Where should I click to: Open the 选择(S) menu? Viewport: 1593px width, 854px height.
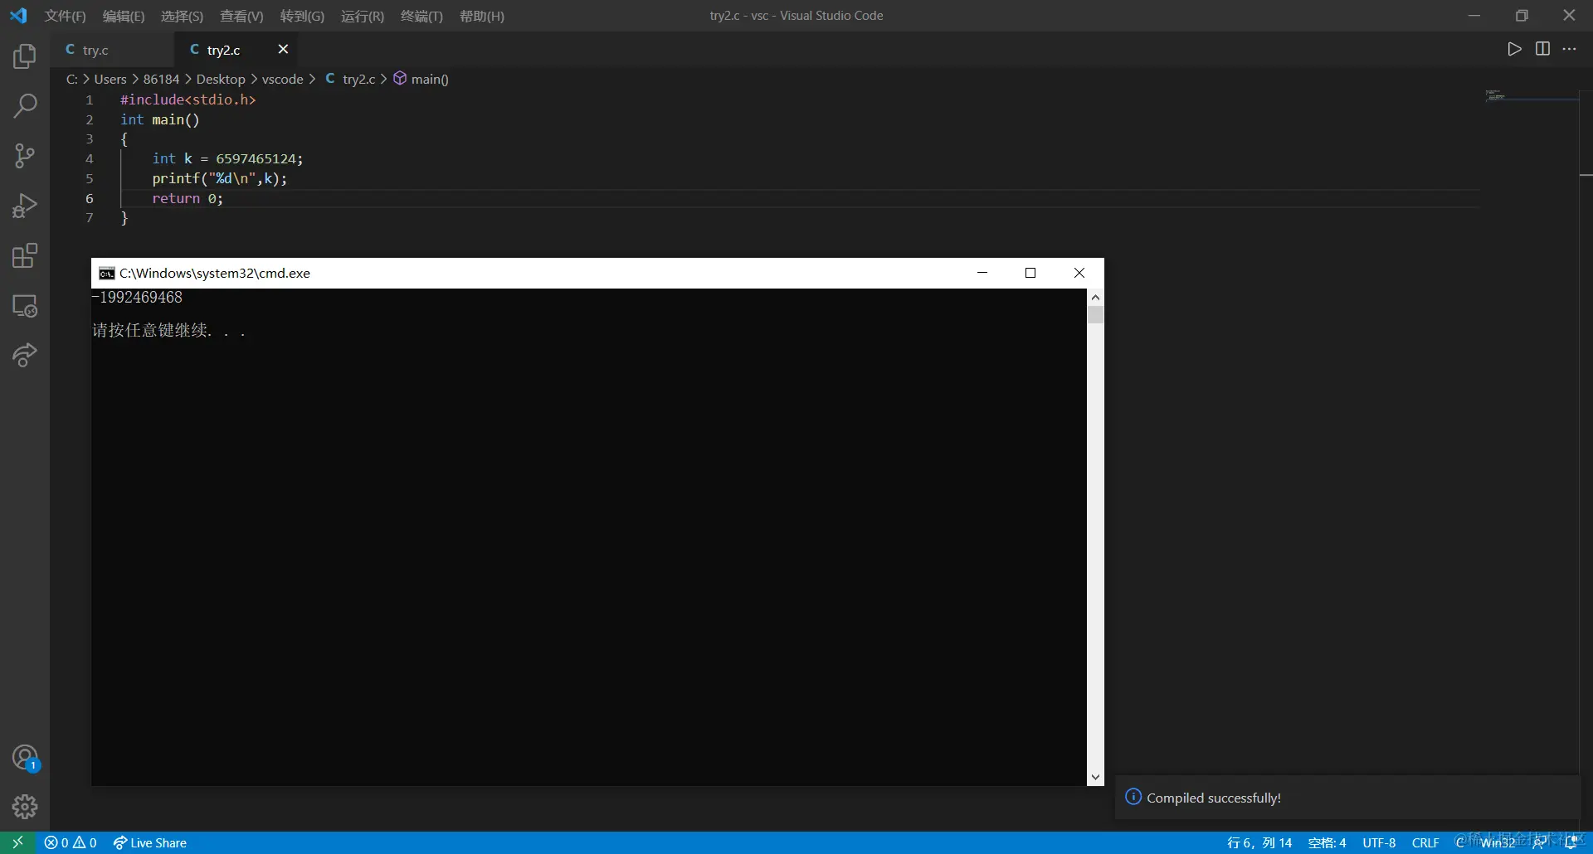click(182, 16)
